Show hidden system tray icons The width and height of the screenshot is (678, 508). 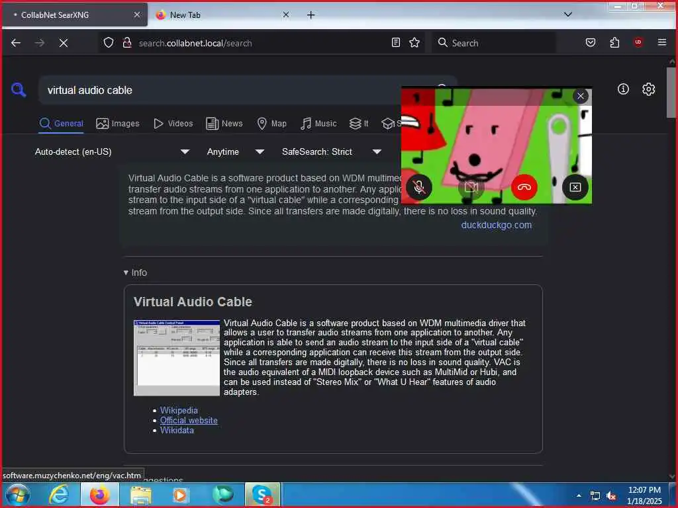coord(579,495)
